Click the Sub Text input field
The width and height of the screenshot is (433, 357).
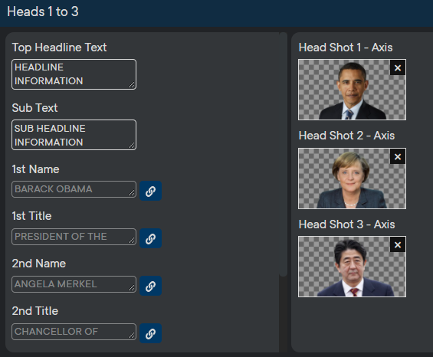[74, 135]
